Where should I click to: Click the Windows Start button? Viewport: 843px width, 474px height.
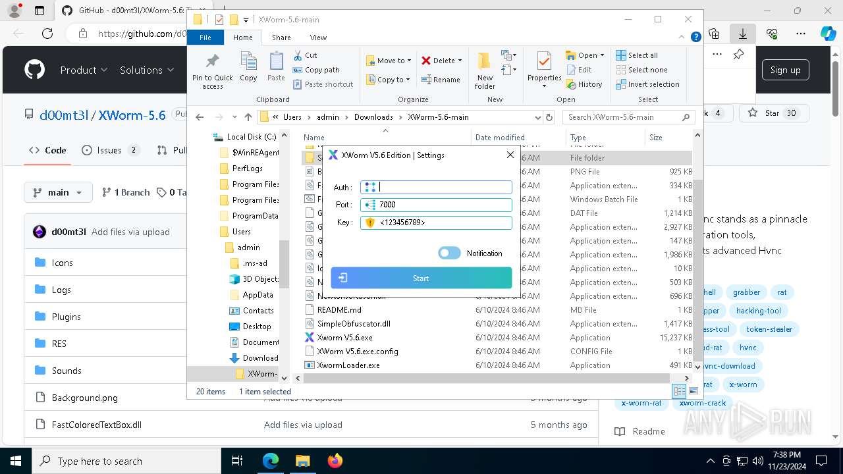pyautogui.click(x=15, y=461)
